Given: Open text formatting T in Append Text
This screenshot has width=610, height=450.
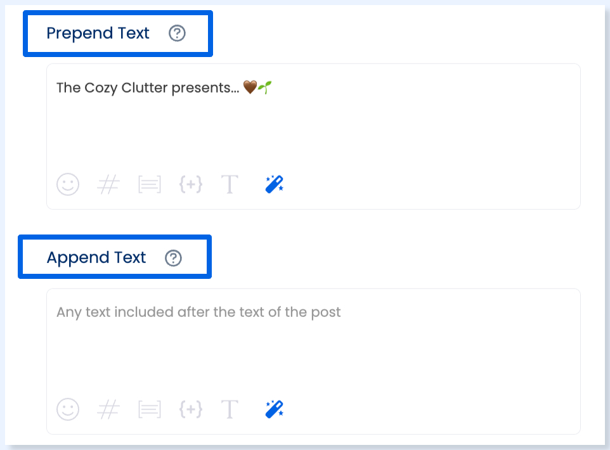Looking at the screenshot, I should coord(230,409).
